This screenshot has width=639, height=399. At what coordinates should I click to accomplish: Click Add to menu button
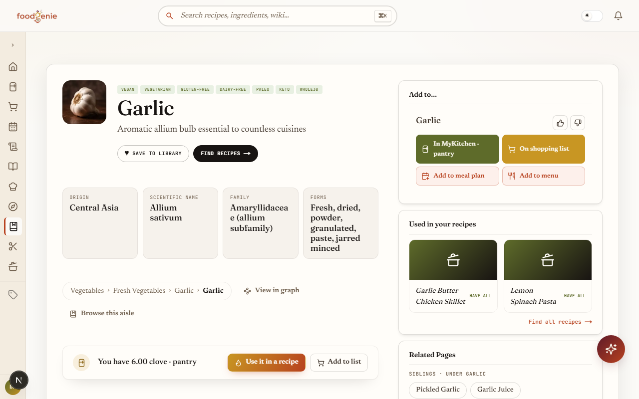544,176
